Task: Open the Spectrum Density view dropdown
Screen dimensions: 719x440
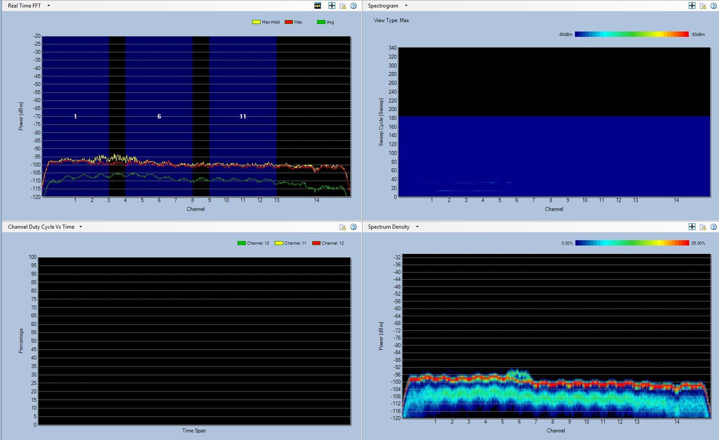Action: pyautogui.click(x=417, y=227)
